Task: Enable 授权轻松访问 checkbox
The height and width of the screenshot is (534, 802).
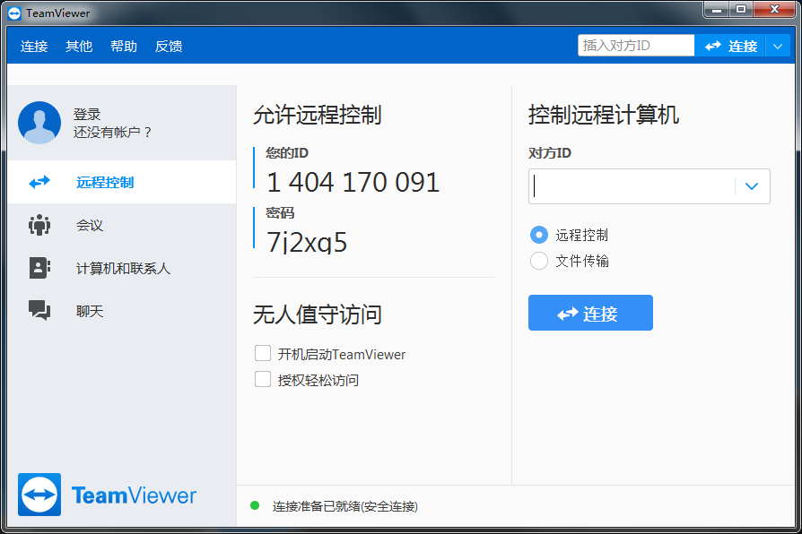Action: click(x=263, y=379)
